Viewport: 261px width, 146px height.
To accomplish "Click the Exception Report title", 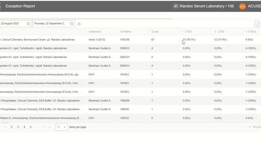I will tap(20, 6).
